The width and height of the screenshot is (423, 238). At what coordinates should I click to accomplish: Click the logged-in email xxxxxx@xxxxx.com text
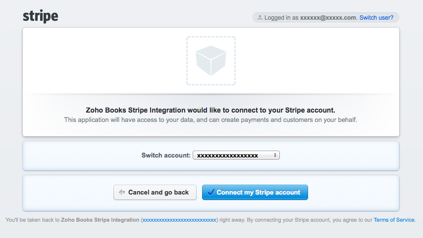click(328, 18)
